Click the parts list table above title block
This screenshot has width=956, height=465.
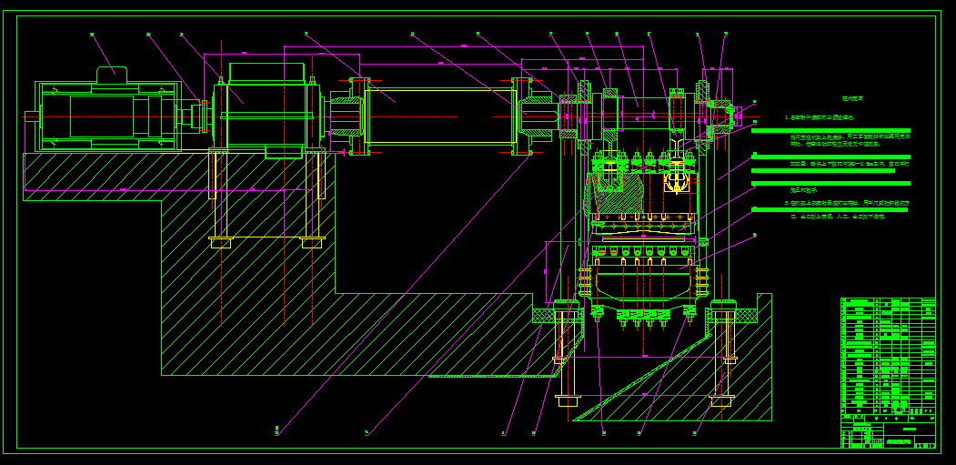click(x=888, y=355)
